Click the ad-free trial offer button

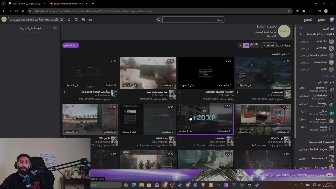(36, 20)
